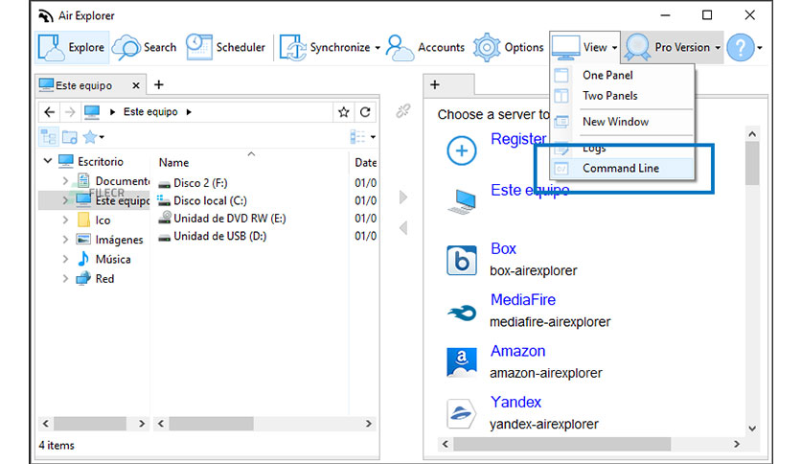Add a new tab in right panel

click(435, 84)
